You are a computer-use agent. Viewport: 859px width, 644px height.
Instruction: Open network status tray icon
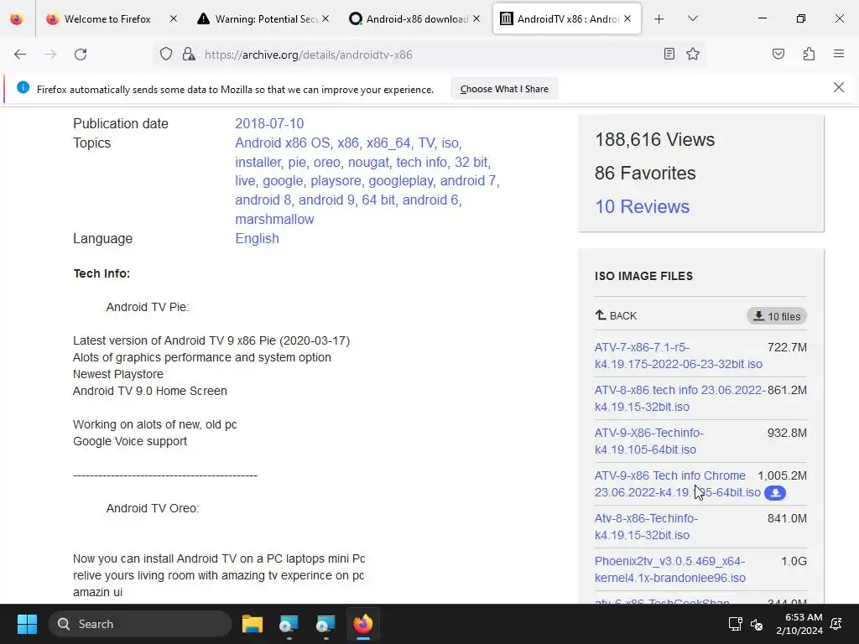(x=735, y=624)
